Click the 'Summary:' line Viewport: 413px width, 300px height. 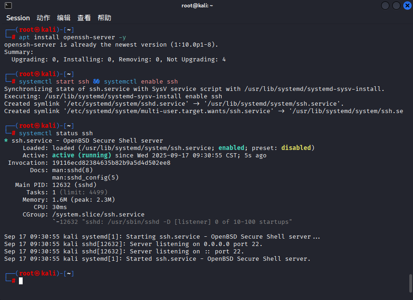point(18,52)
